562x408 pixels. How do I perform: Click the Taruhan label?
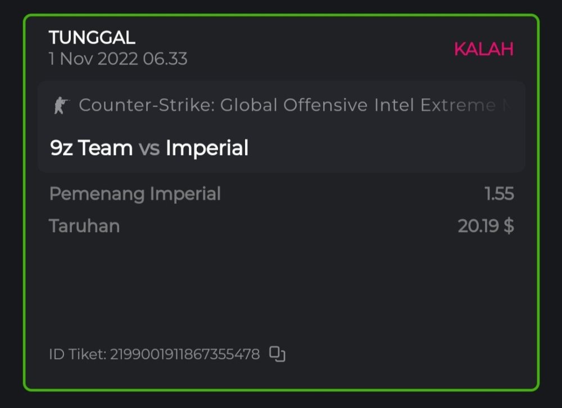(84, 226)
